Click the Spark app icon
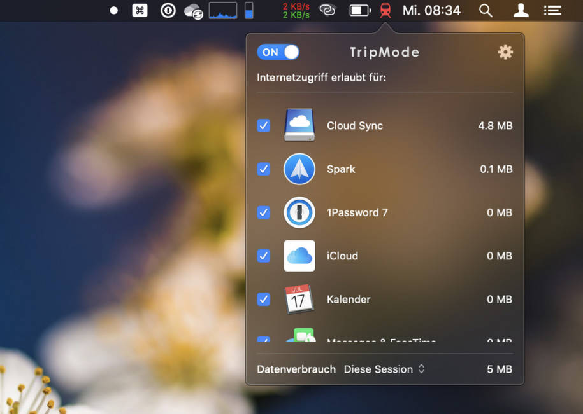Viewport: 583px width, 414px height. (x=299, y=169)
